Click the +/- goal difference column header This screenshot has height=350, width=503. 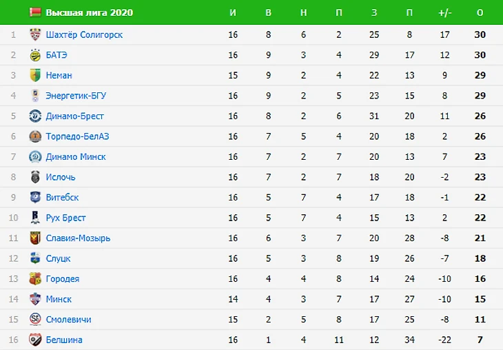click(444, 12)
